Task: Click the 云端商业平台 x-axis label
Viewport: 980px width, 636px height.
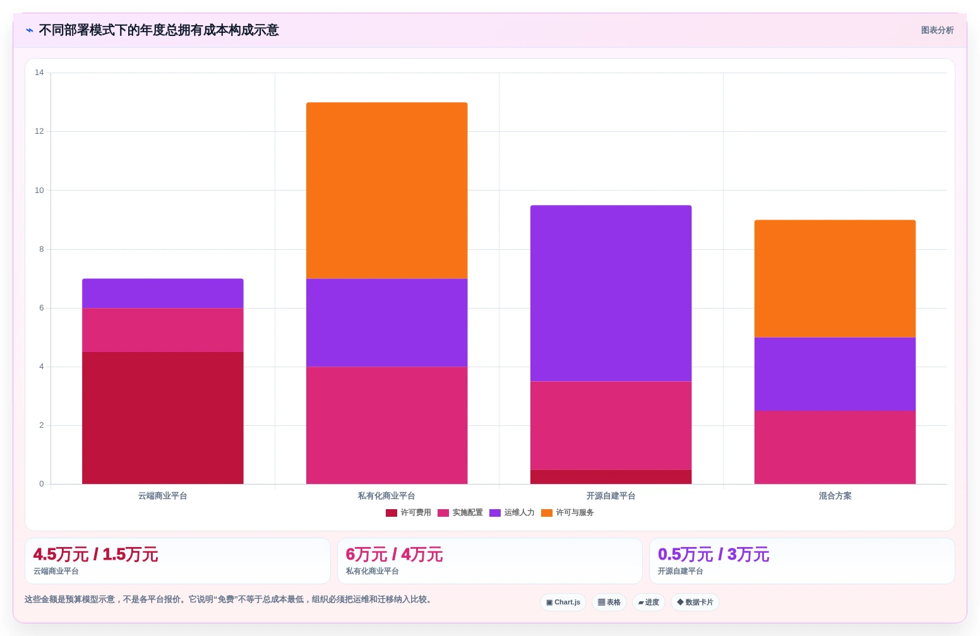Action: pyautogui.click(x=163, y=496)
